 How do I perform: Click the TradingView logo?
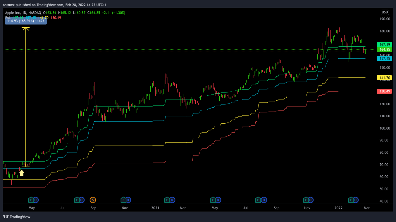click(17, 217)
